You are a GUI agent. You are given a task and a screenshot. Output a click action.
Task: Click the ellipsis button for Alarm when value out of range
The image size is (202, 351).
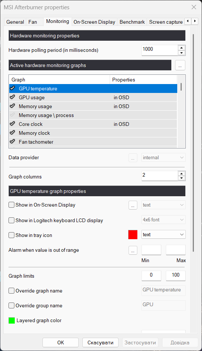(133, 250)
